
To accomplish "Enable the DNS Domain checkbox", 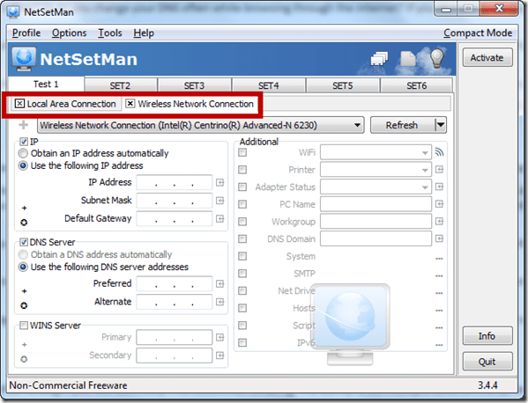I will [x=242, y=239].
